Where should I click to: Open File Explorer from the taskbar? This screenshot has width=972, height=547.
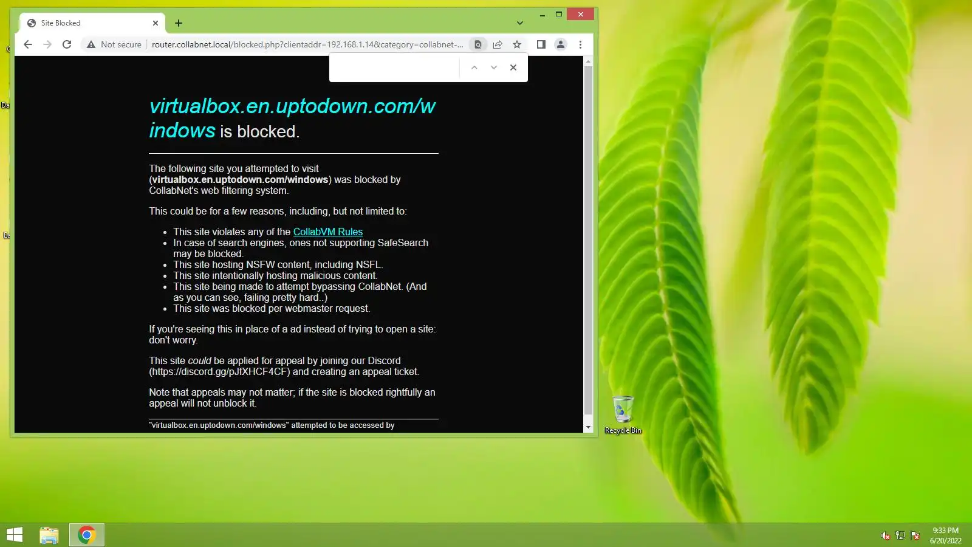click(x=49, y=535)
